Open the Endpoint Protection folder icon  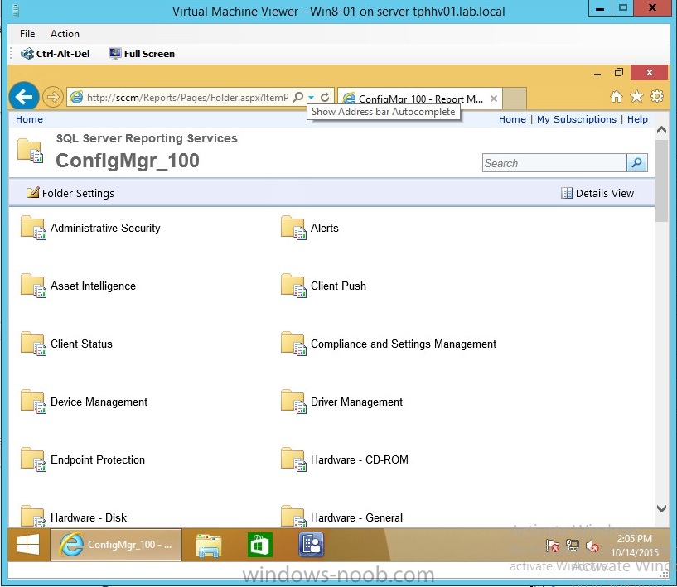[x=33, y=459]
